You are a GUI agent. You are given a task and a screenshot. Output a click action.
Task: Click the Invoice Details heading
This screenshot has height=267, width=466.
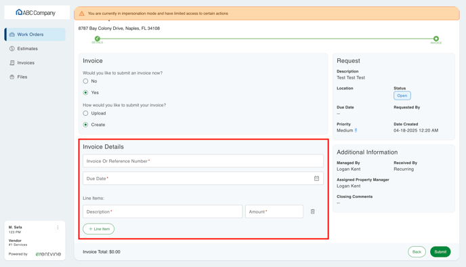pyautogui.click(x=103, y=146)
